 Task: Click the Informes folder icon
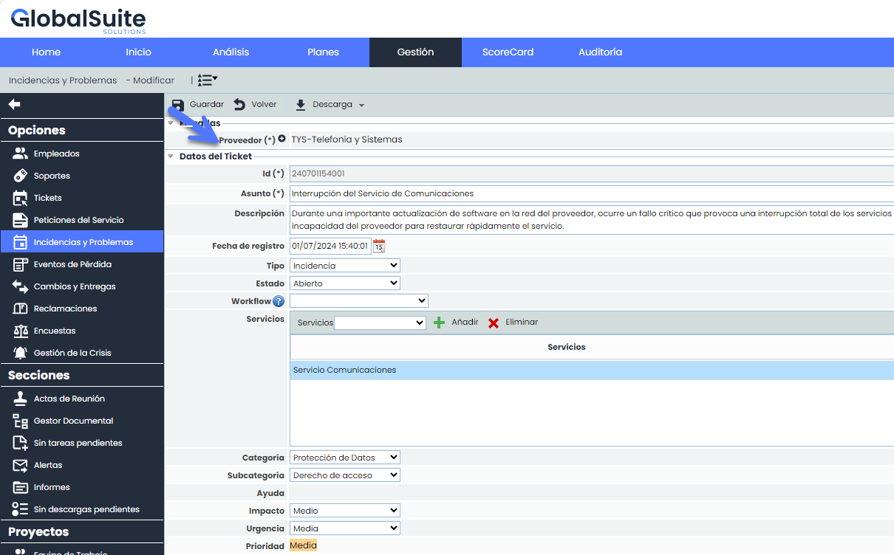pos(21,487)
